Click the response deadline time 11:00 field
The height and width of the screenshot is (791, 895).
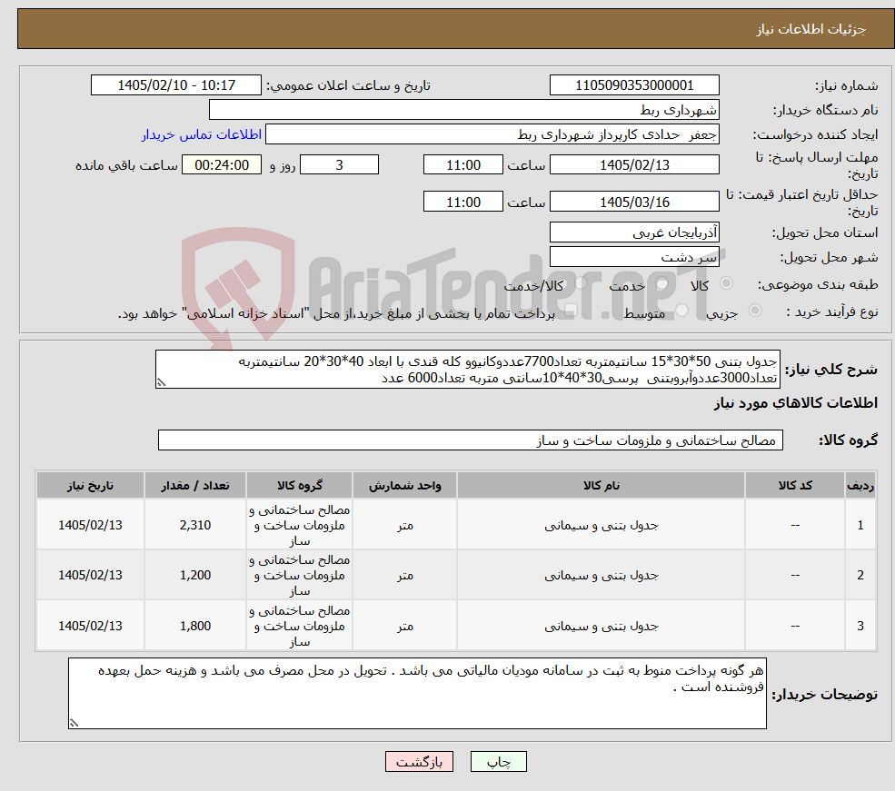[462, 164]
